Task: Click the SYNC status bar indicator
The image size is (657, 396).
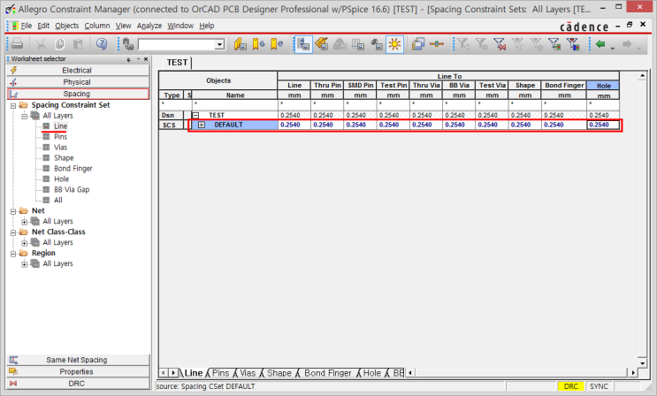Action: pyautogui.click(x=599, y=386)
